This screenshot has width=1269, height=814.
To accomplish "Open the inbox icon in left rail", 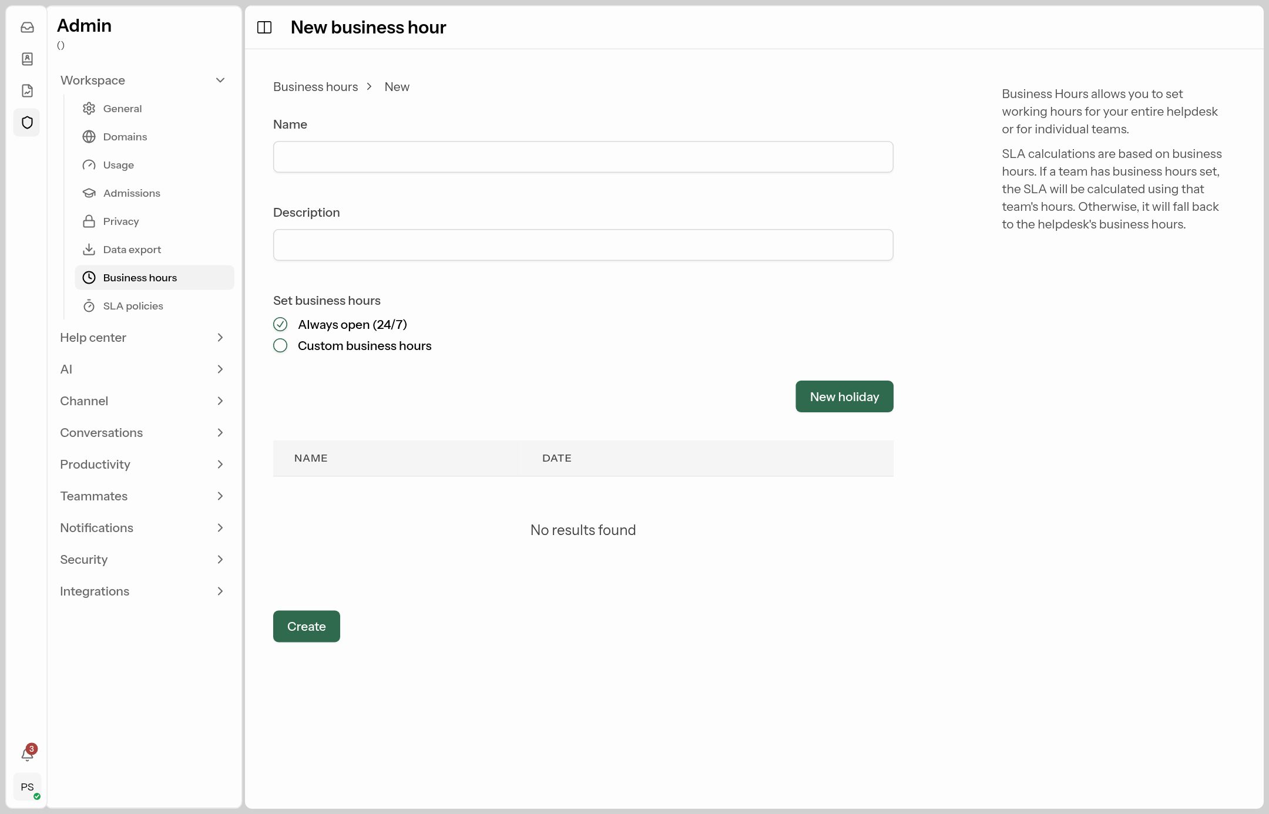I will [27, 28].
